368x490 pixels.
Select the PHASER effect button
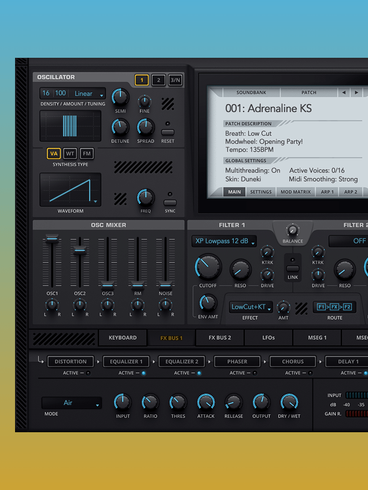tap(237, 362)
